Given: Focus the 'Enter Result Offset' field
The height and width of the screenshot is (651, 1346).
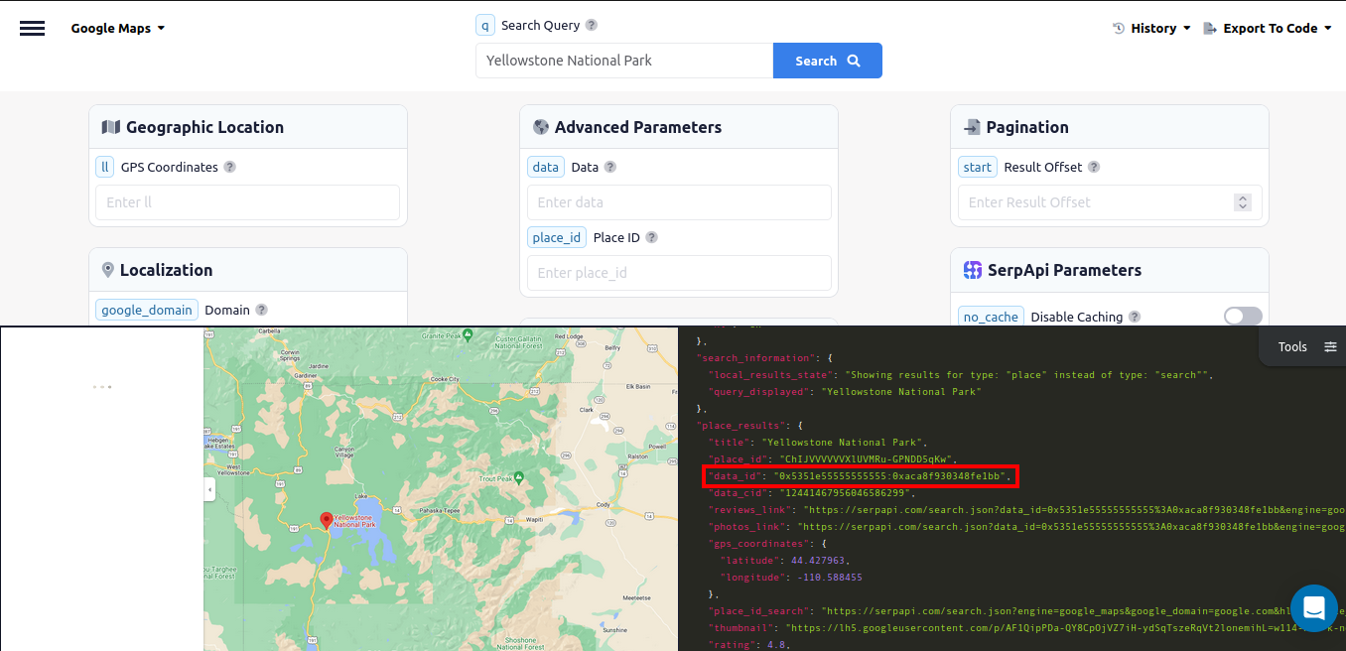Looking at the screenshot, I should 1110,202.
